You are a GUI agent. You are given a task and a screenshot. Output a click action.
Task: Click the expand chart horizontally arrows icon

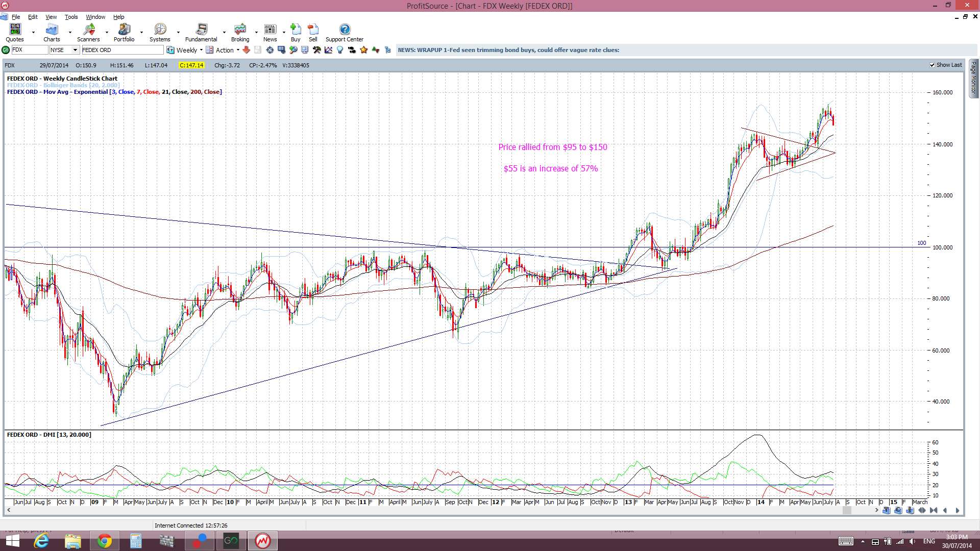(x=922, y=510)
